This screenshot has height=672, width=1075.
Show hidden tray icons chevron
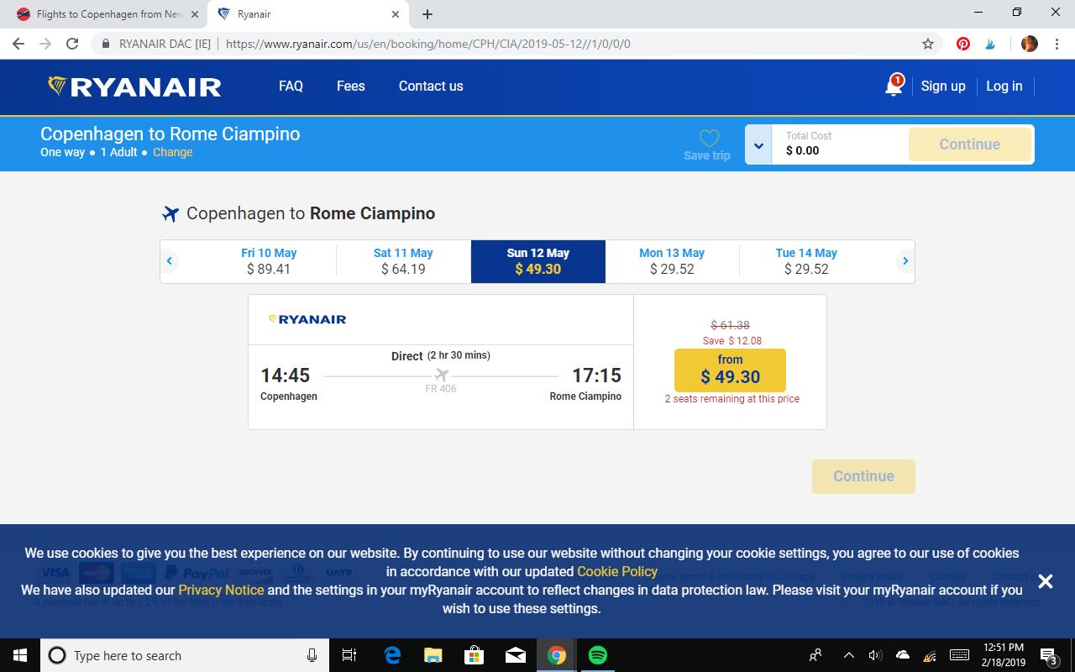pos(848,655)
